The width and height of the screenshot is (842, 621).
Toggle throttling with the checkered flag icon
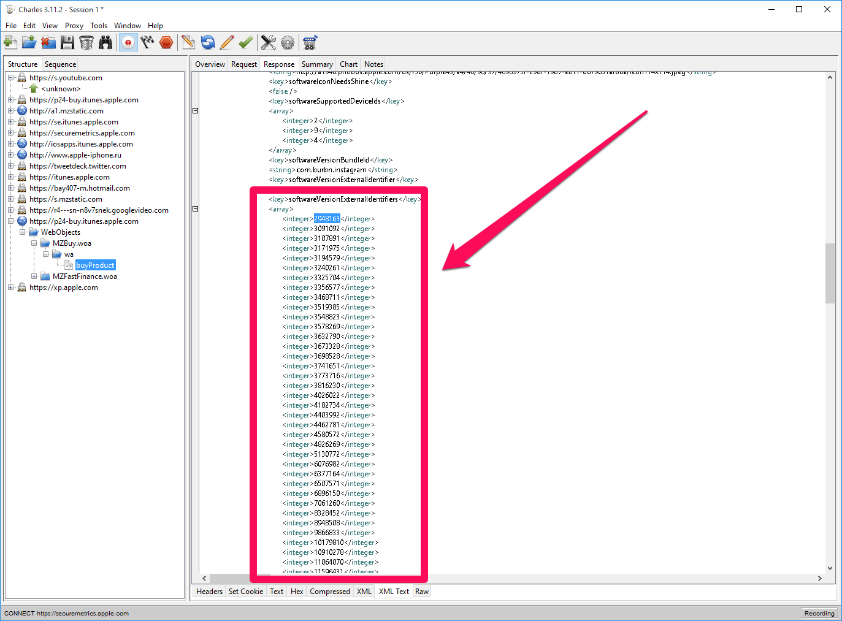[x=147, y=42]
